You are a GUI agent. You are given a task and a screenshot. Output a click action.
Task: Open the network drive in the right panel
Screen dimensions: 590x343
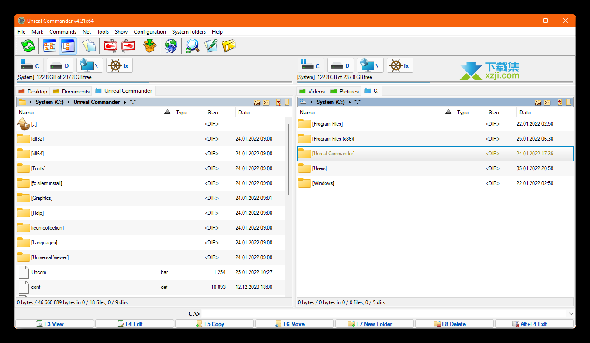tap(370, 65)
